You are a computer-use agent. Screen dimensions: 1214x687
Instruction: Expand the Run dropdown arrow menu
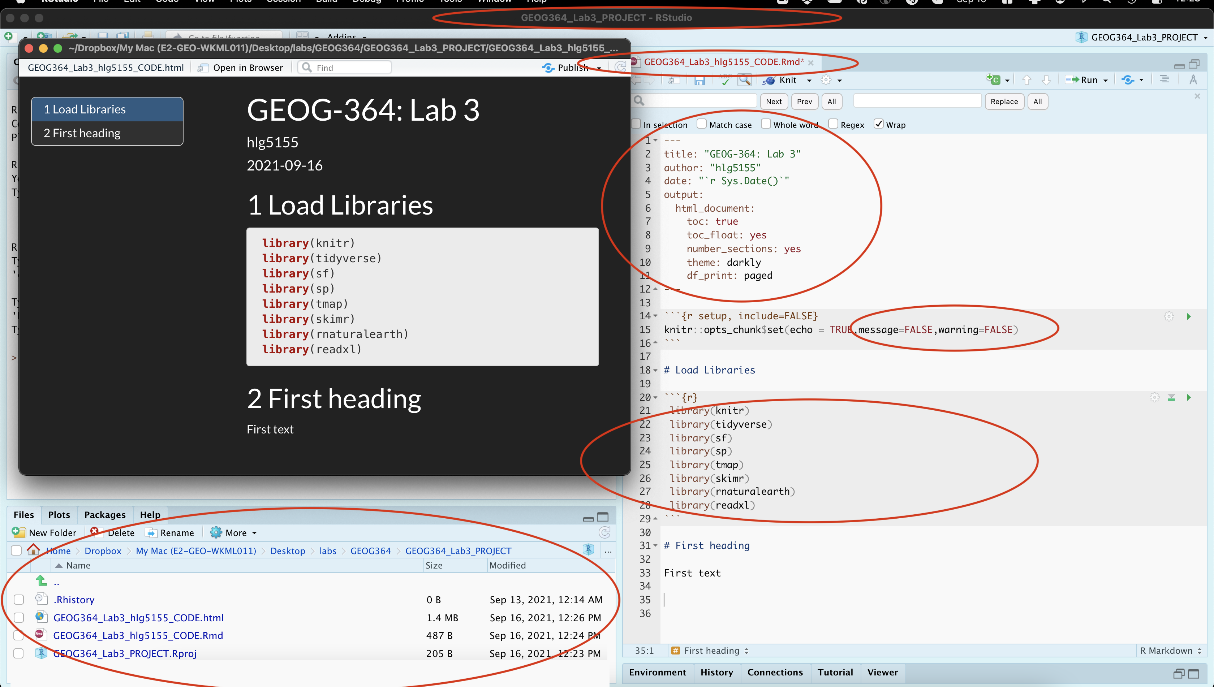(1106, 80)
